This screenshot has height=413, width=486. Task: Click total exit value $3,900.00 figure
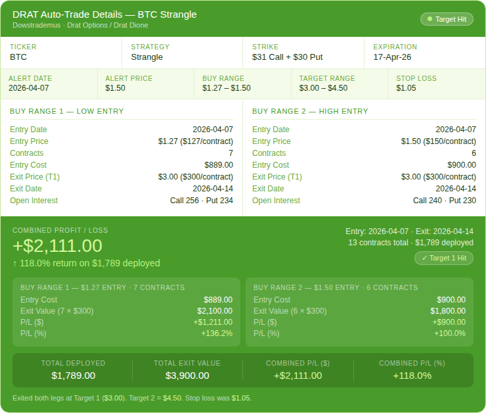187,376
